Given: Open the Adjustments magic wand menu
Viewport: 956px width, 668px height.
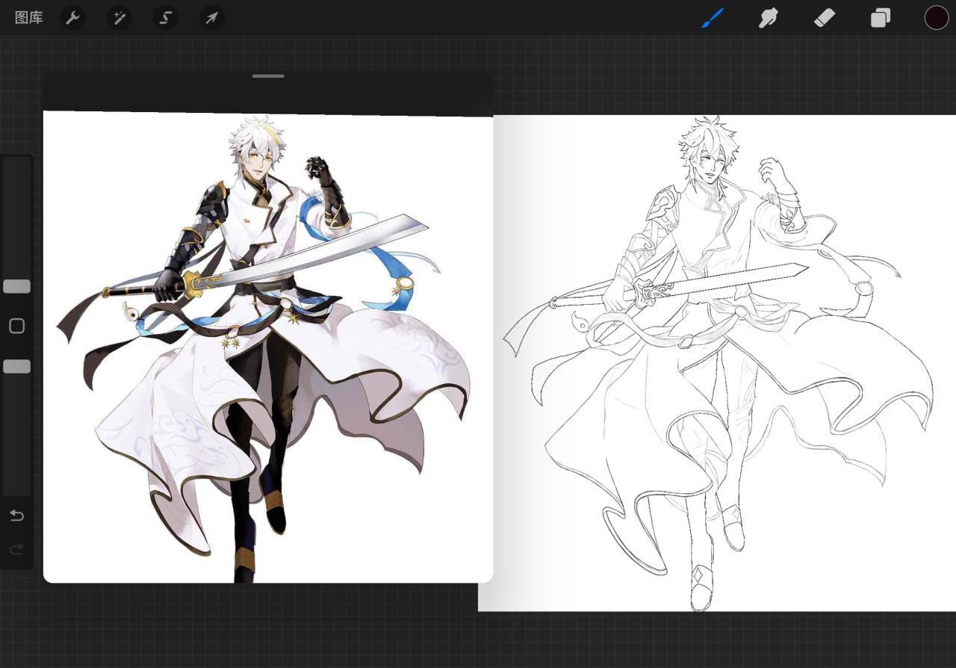Looking at the screenshot, I should click(x=119, y=17).
